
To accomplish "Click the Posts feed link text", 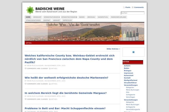I will [128, 7].
